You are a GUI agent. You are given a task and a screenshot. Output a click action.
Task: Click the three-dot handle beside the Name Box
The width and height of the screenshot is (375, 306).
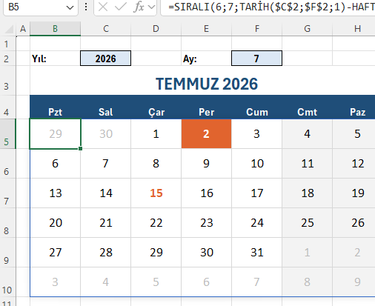pos(86,7)
